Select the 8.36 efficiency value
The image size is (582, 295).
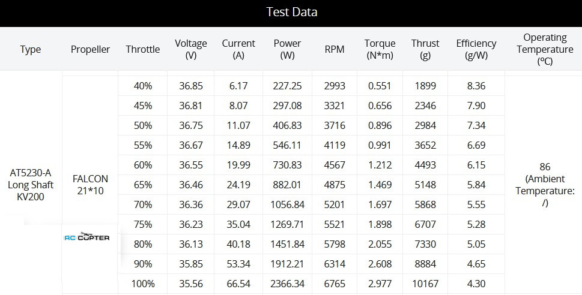tap(476, 86)
